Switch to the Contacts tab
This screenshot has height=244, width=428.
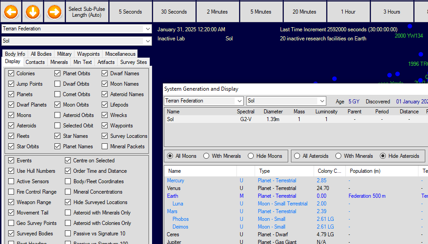pyautogui.click(x=35, y=62)
